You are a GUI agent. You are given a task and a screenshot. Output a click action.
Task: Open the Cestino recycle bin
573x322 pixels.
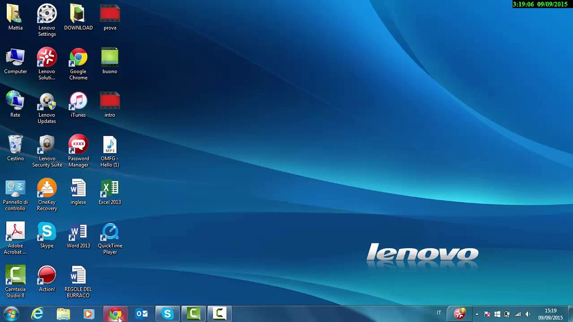(16, 148)
